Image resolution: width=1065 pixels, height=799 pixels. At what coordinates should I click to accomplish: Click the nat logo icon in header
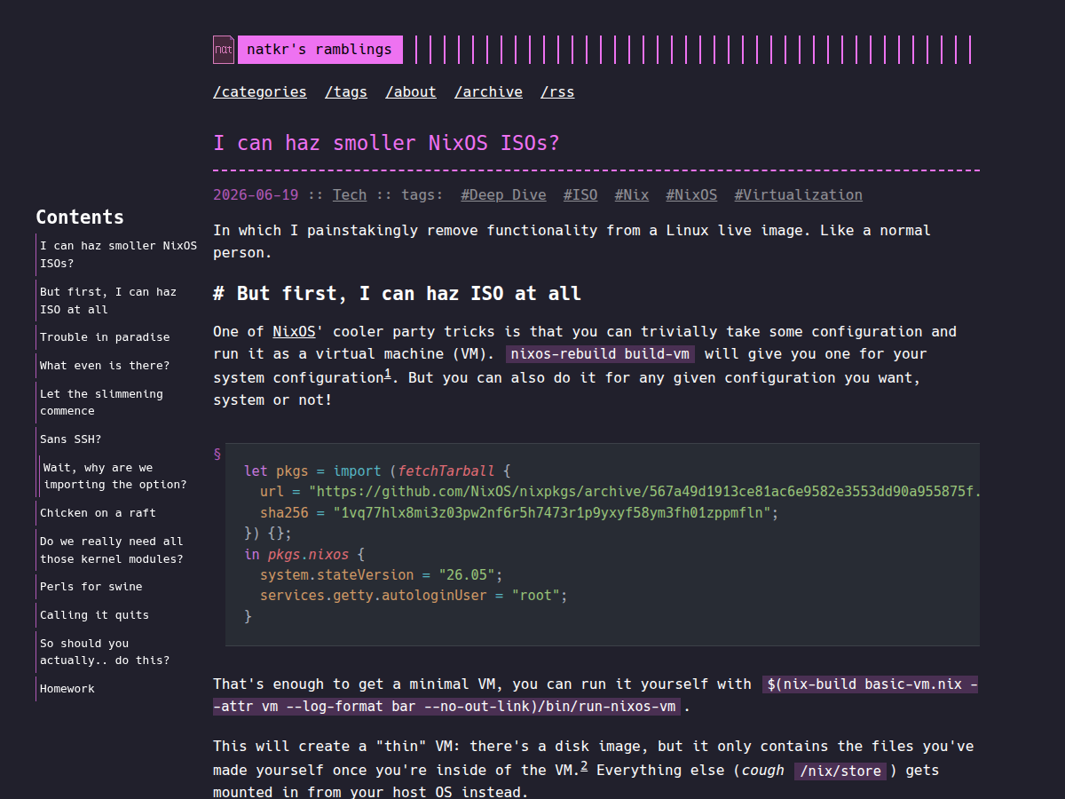(x=224, y=50)
